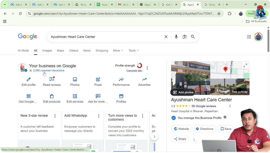Click Complete info link

click(134, 71)
